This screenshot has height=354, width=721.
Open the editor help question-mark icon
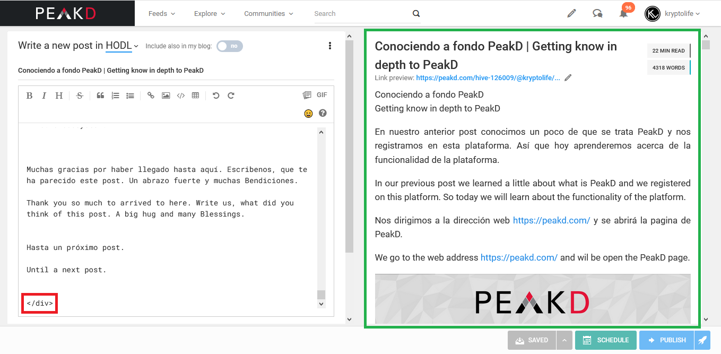323,113
